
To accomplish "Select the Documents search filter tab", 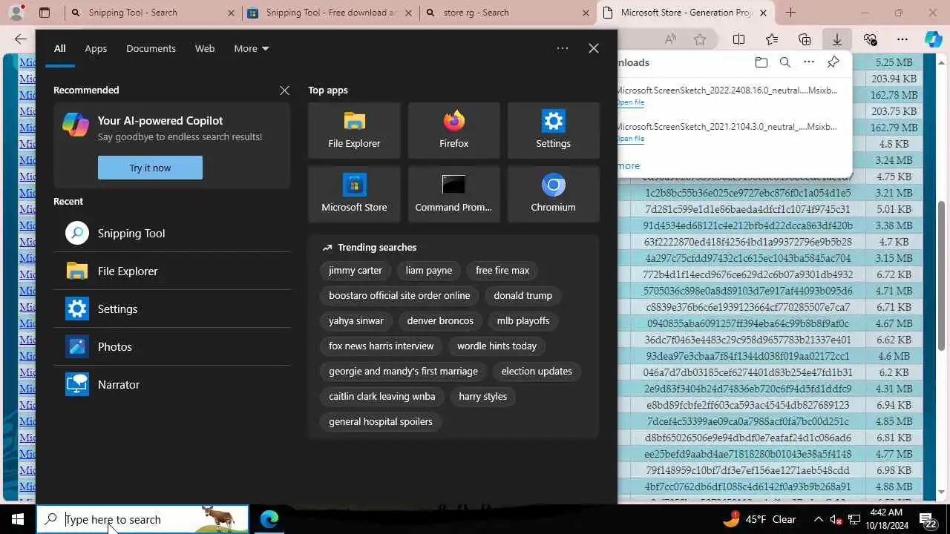I will coord(151,48).
